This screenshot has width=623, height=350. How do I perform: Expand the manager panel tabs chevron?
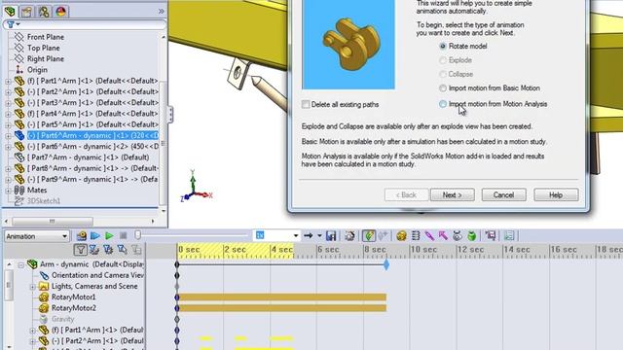coord(161,11)
